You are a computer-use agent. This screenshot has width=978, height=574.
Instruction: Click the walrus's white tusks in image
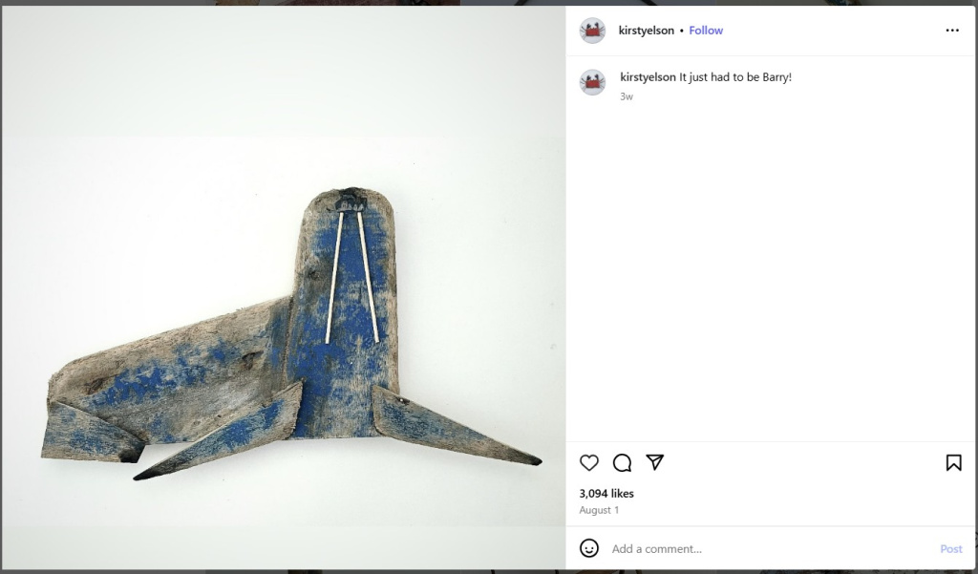[352, 278]
